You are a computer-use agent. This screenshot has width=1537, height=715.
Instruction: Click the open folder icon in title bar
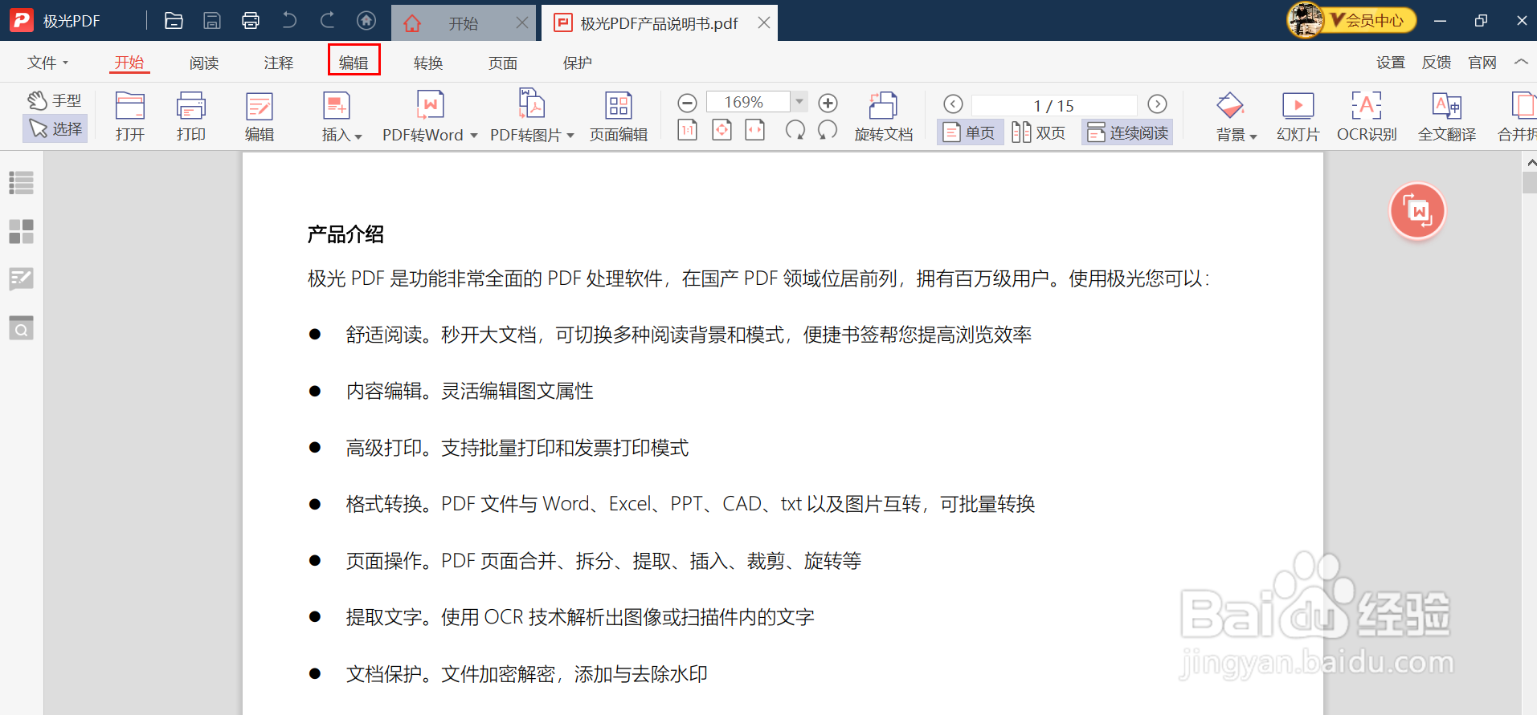tap(174, 21)
